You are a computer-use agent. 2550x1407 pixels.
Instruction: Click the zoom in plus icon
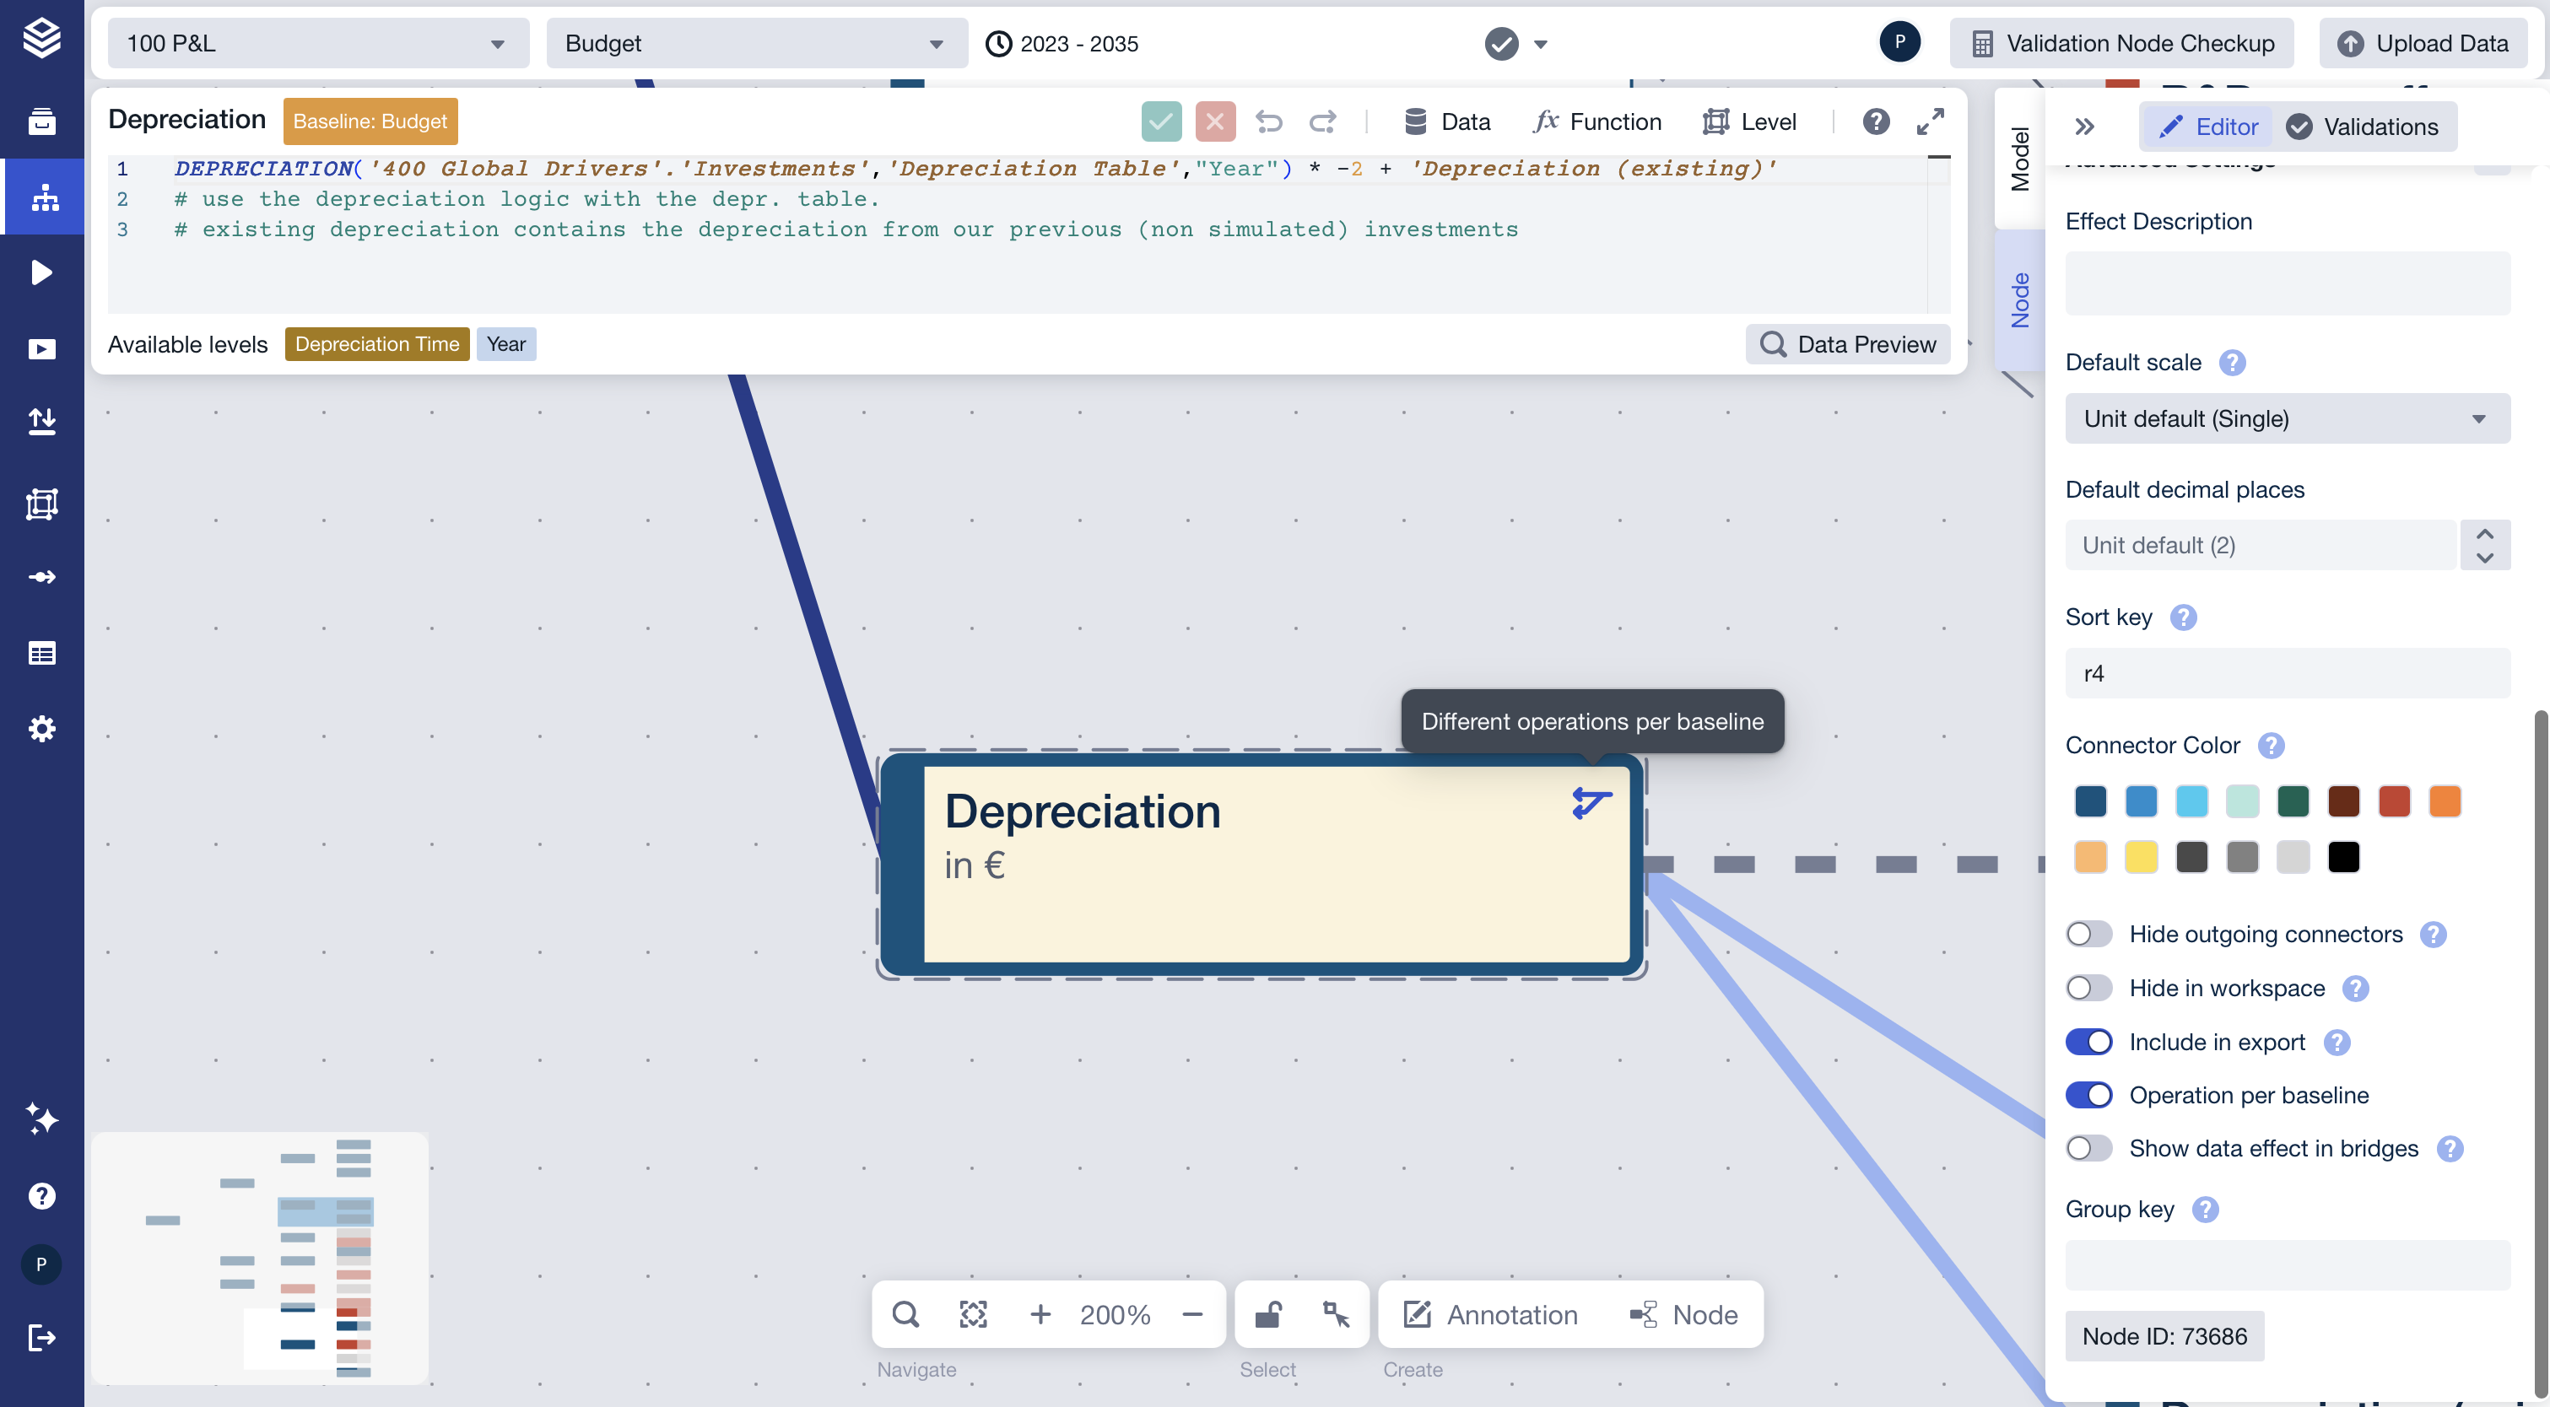pyautogui.click(x=1040, y=1314)
